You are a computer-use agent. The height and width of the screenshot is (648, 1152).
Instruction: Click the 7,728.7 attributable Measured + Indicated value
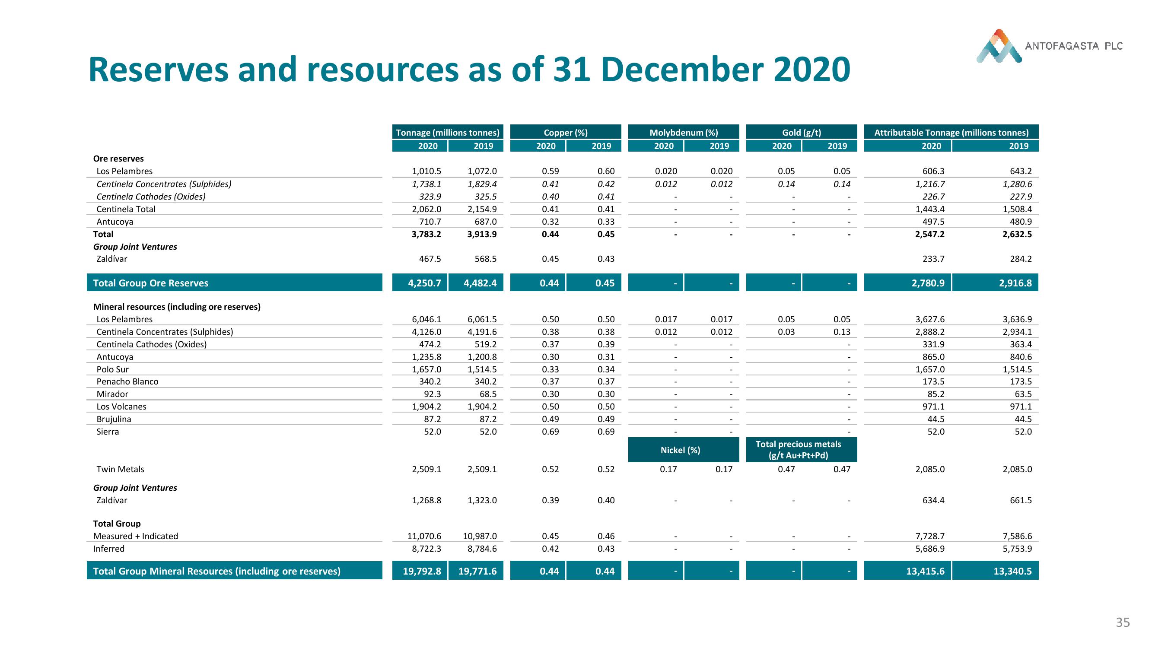tap(930, 536)
